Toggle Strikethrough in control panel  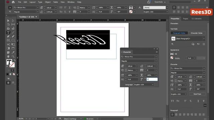[x=70, y=12]
